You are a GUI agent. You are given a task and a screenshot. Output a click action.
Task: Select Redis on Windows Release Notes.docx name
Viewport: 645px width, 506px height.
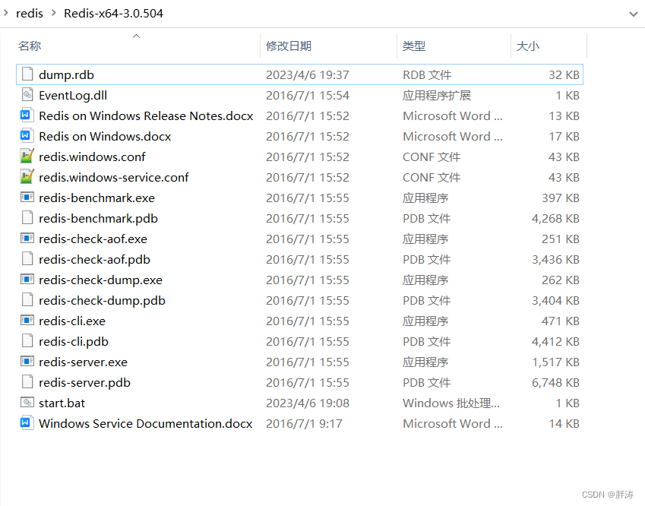146,116
